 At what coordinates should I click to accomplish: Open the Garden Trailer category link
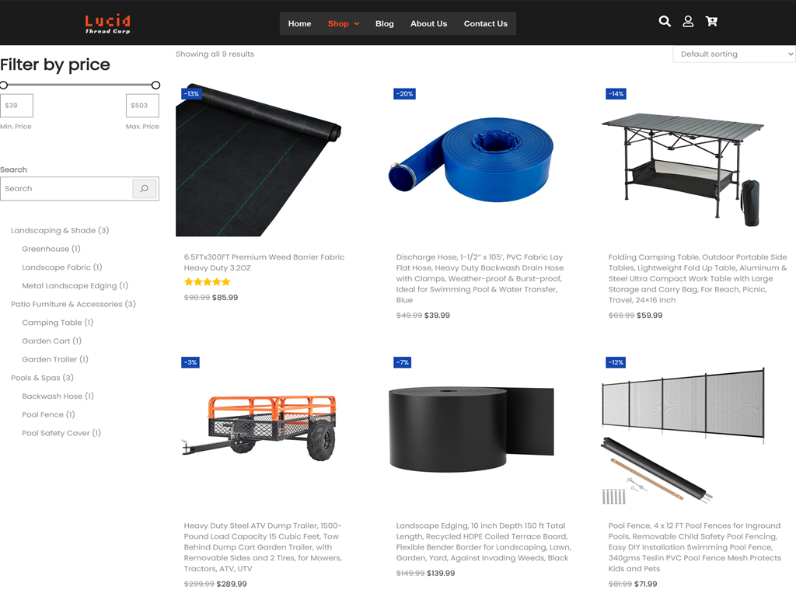click(55, 359)
